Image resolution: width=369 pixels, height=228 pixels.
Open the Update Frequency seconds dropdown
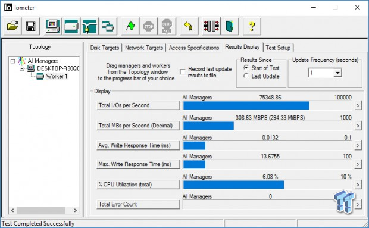(x=337, y=73)
